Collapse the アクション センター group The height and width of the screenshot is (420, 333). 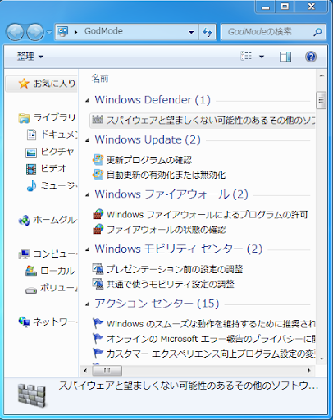[88, 304]
